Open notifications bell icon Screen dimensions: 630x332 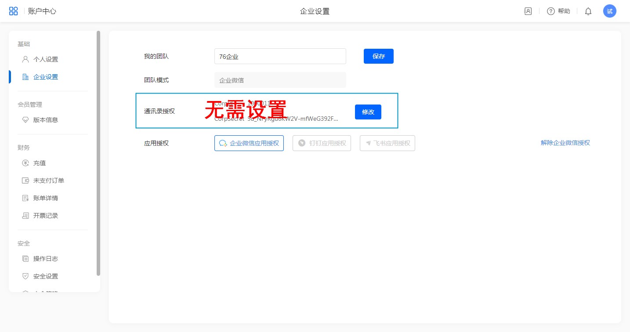click(588, 11)
